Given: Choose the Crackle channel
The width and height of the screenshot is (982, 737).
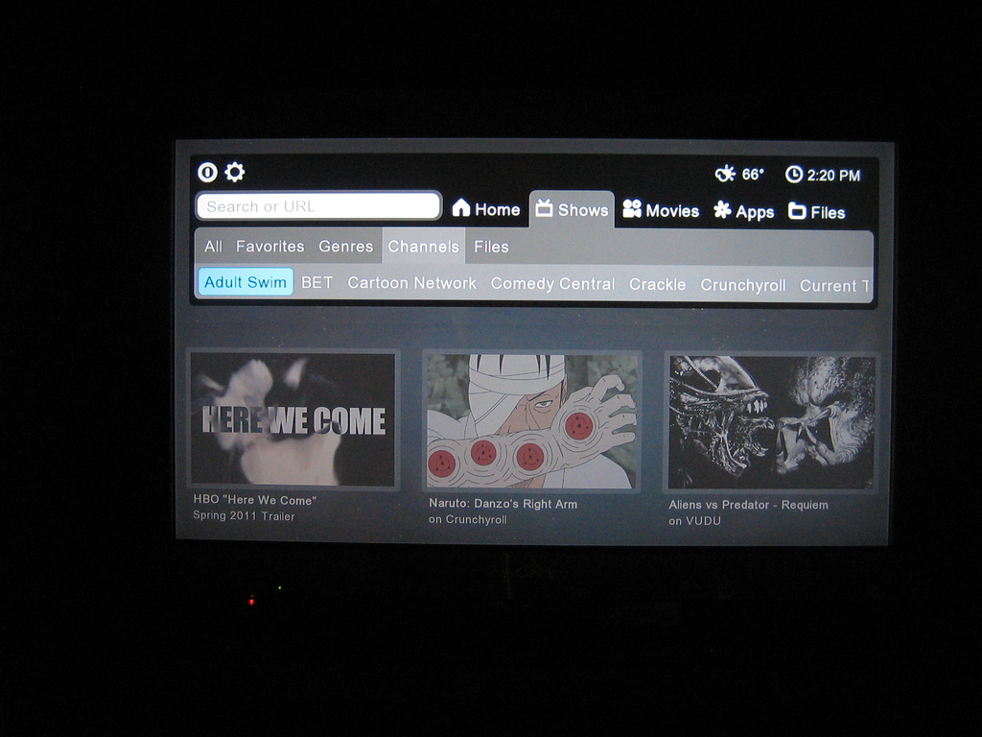Looking at the screenshot, I should [657, 284].
